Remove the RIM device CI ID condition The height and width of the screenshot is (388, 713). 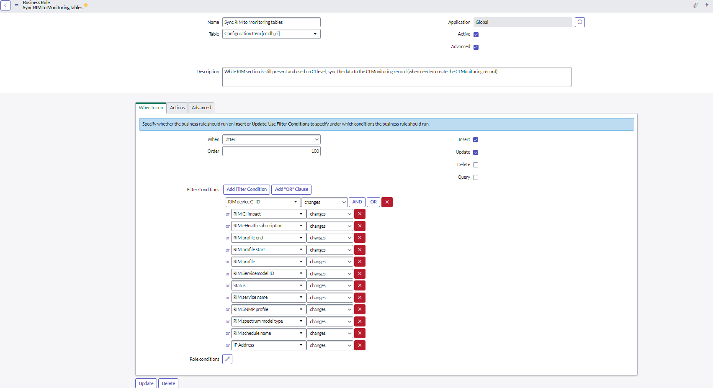(387, 202)
